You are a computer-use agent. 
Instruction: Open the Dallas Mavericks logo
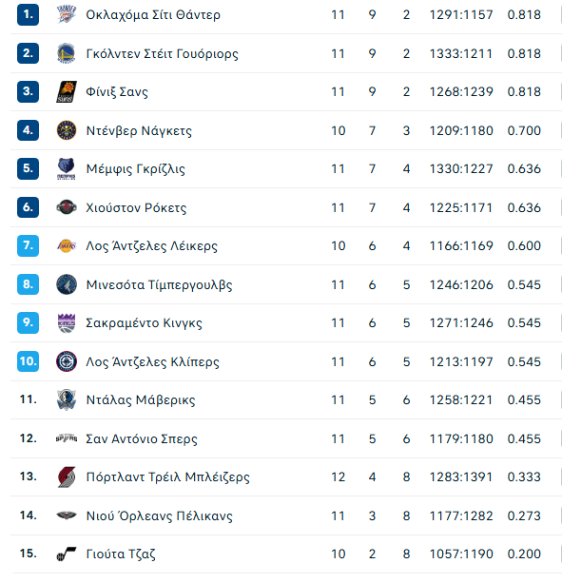pyautogui.click(x=67, y=399)
